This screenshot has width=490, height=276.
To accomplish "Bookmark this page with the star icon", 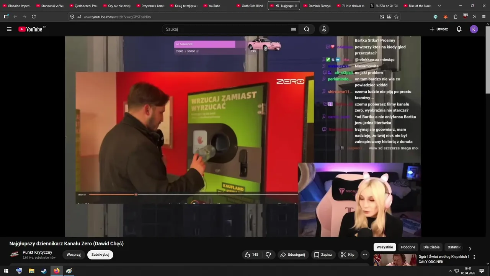I will point(396,17).
